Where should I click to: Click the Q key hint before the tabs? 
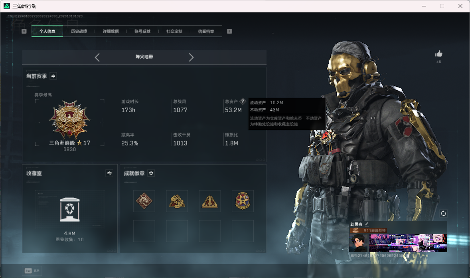(24, 31)
